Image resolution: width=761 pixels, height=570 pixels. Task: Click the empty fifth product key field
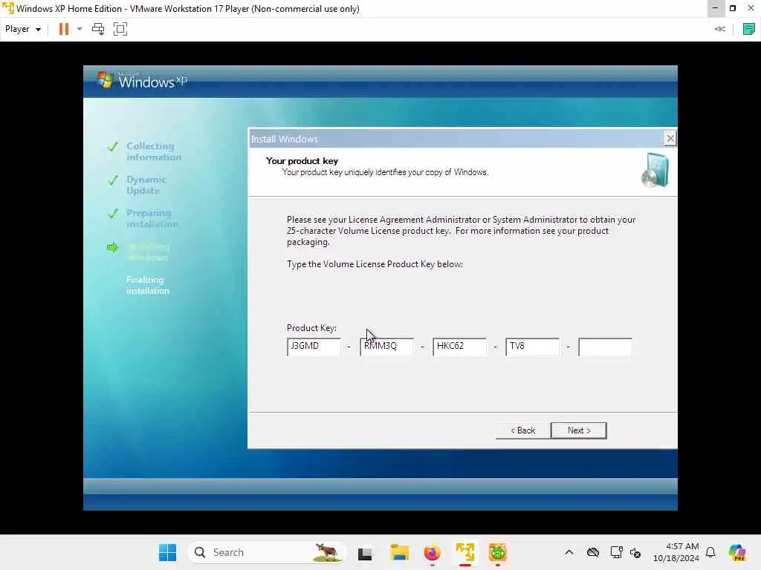pyautogui.click(x=605, y=347)
